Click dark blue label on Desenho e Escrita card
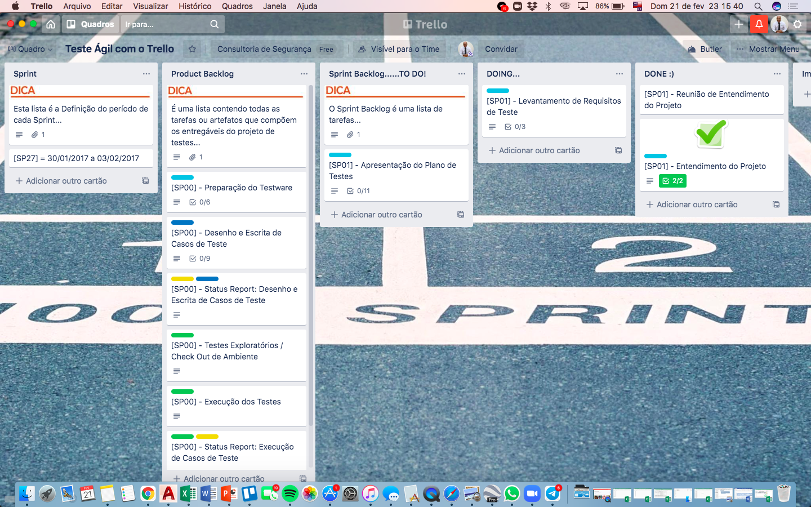 coord(182,223)
